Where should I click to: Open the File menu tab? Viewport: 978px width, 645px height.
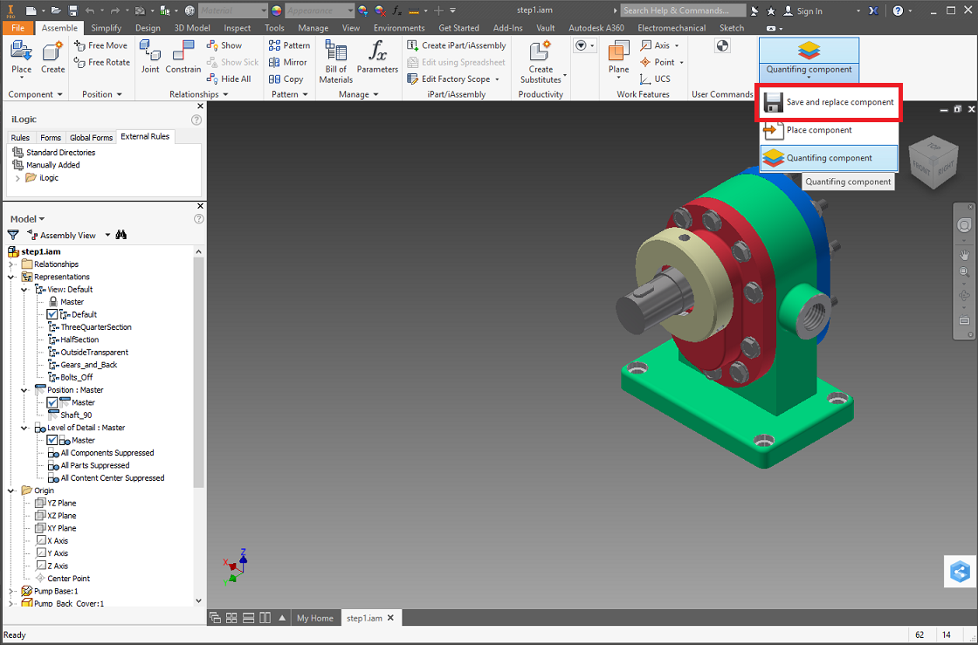coord(18,28)
